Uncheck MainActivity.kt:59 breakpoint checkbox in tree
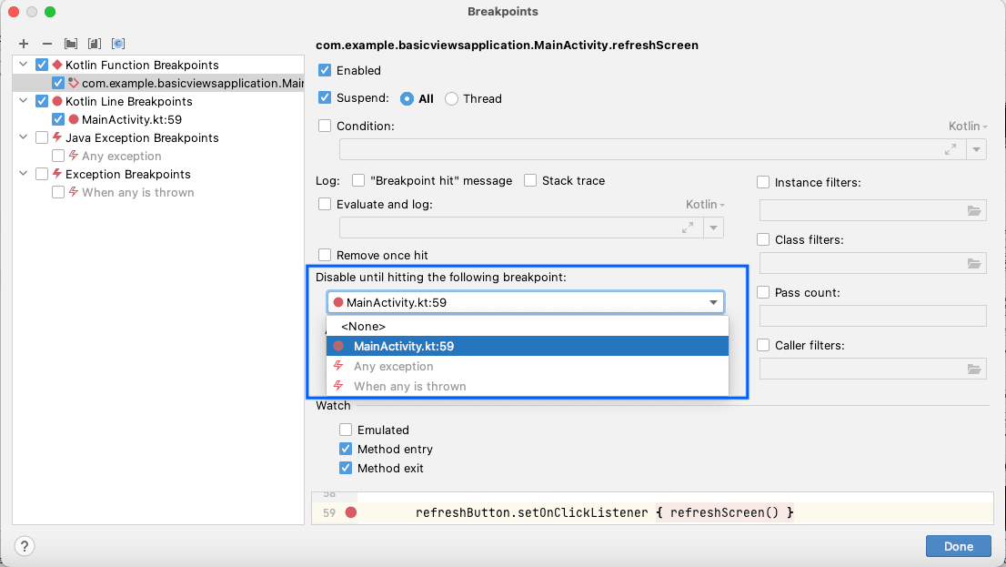Screen dimensions: 1006x567 click(57, 119)
